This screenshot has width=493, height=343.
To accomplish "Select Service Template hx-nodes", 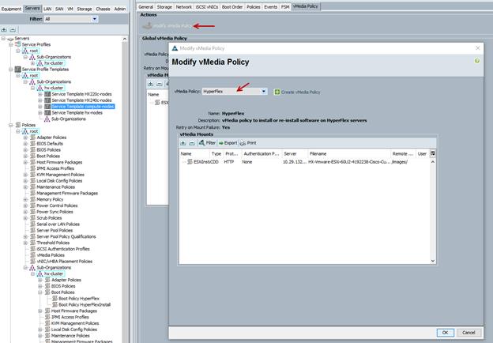I will tap(77, 112).
